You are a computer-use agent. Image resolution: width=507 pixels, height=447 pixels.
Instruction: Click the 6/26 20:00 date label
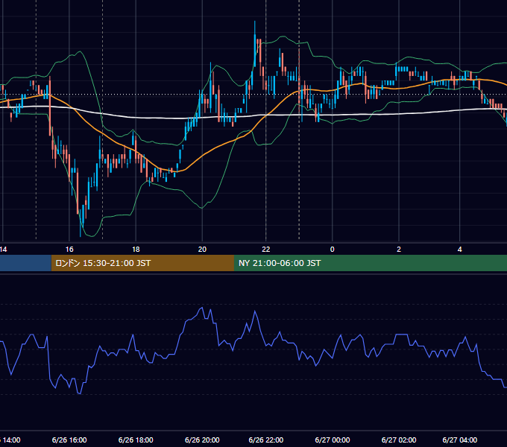coord(202,440)
